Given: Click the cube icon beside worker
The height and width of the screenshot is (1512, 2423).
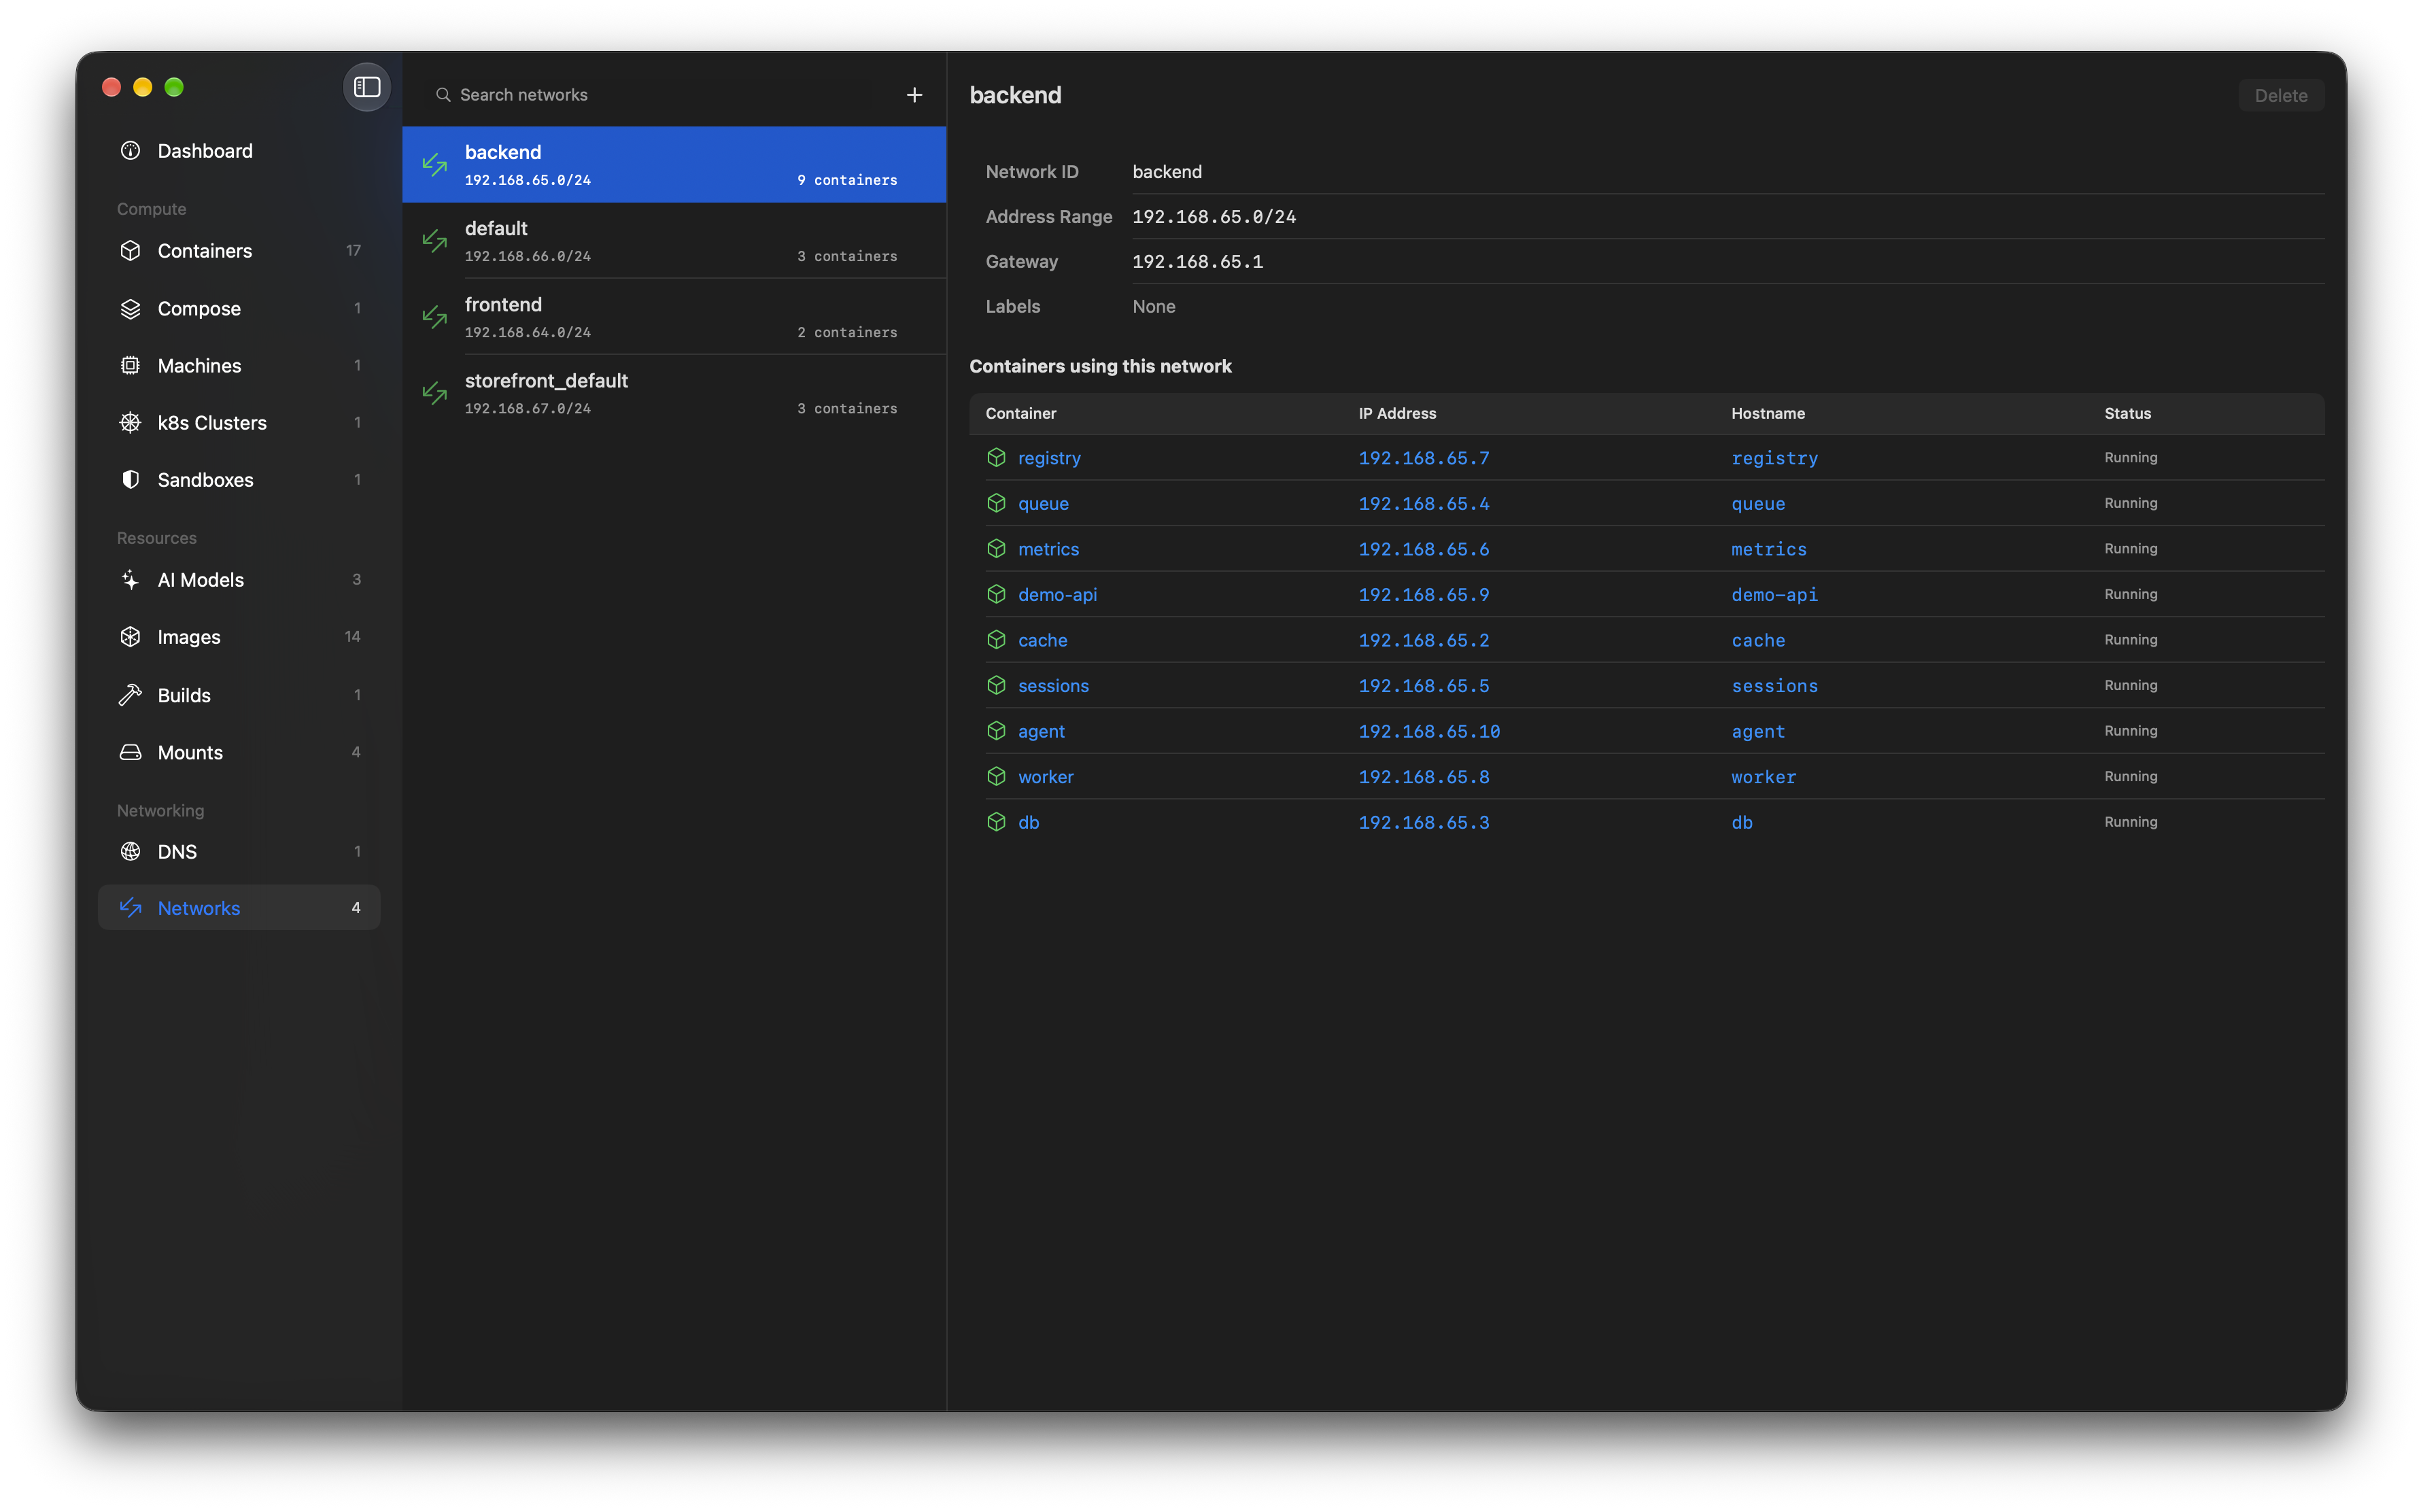Looking at the screenshot, I should [x=996, y=777].
